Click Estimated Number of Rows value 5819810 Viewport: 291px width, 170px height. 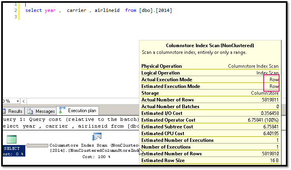point(270,154)
